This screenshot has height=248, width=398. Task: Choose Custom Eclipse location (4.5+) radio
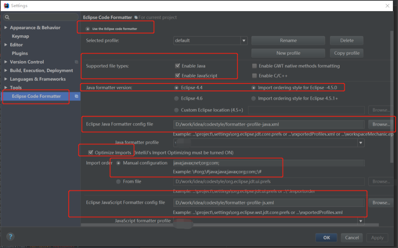coord(176,110)
